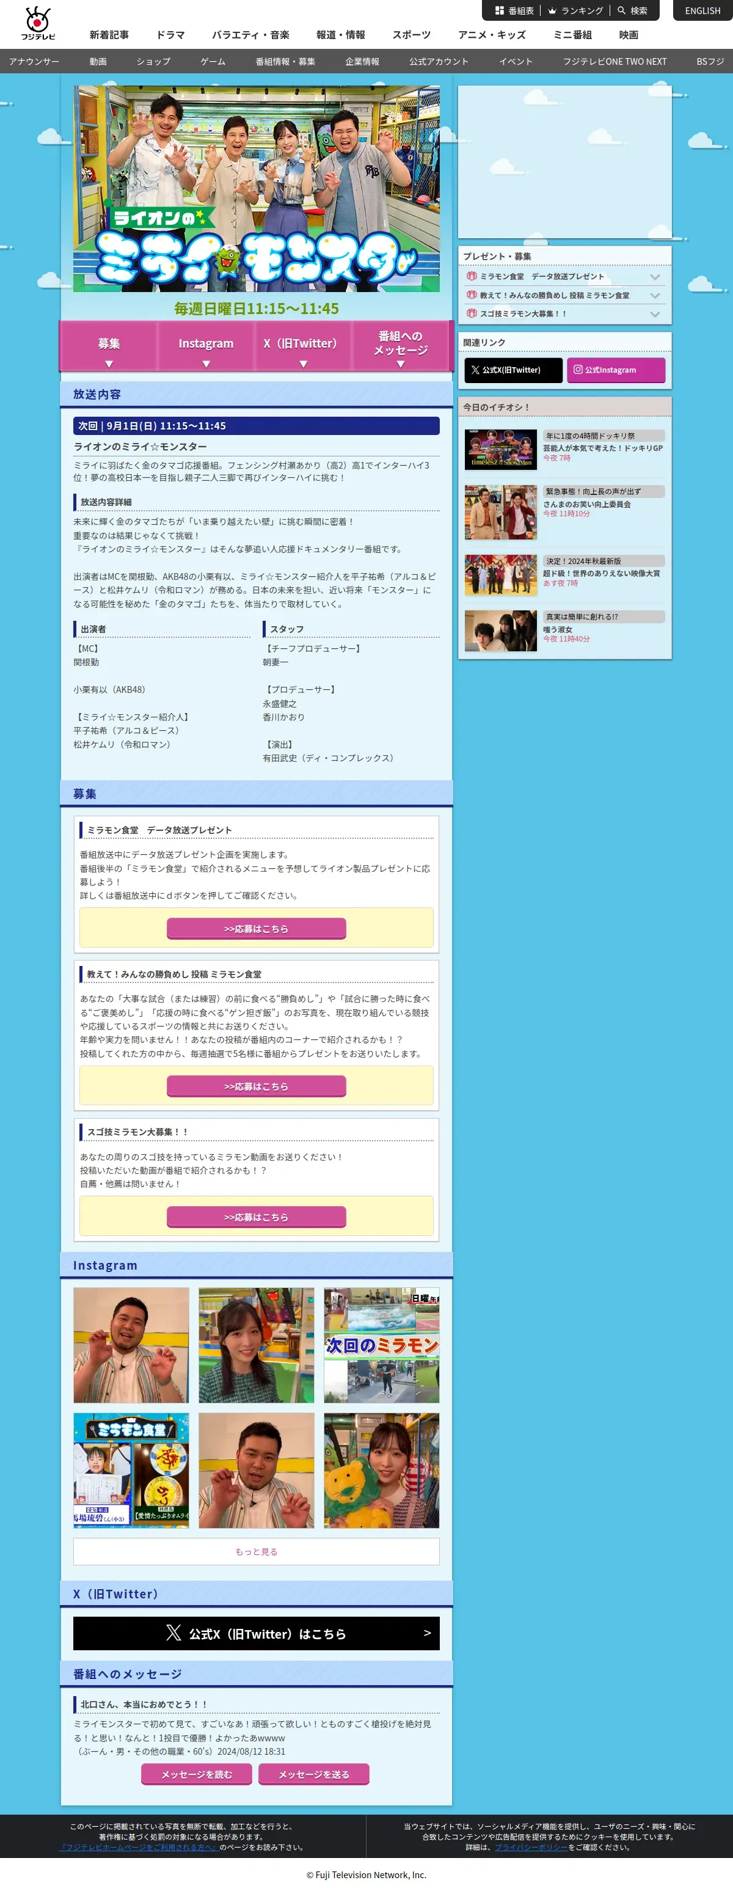The height and width of the screenshot is (1891, 733).
Task: Click 応募はこちら under ミラモン食堂 データ放送プレゼント
Action: pos(256,929)
